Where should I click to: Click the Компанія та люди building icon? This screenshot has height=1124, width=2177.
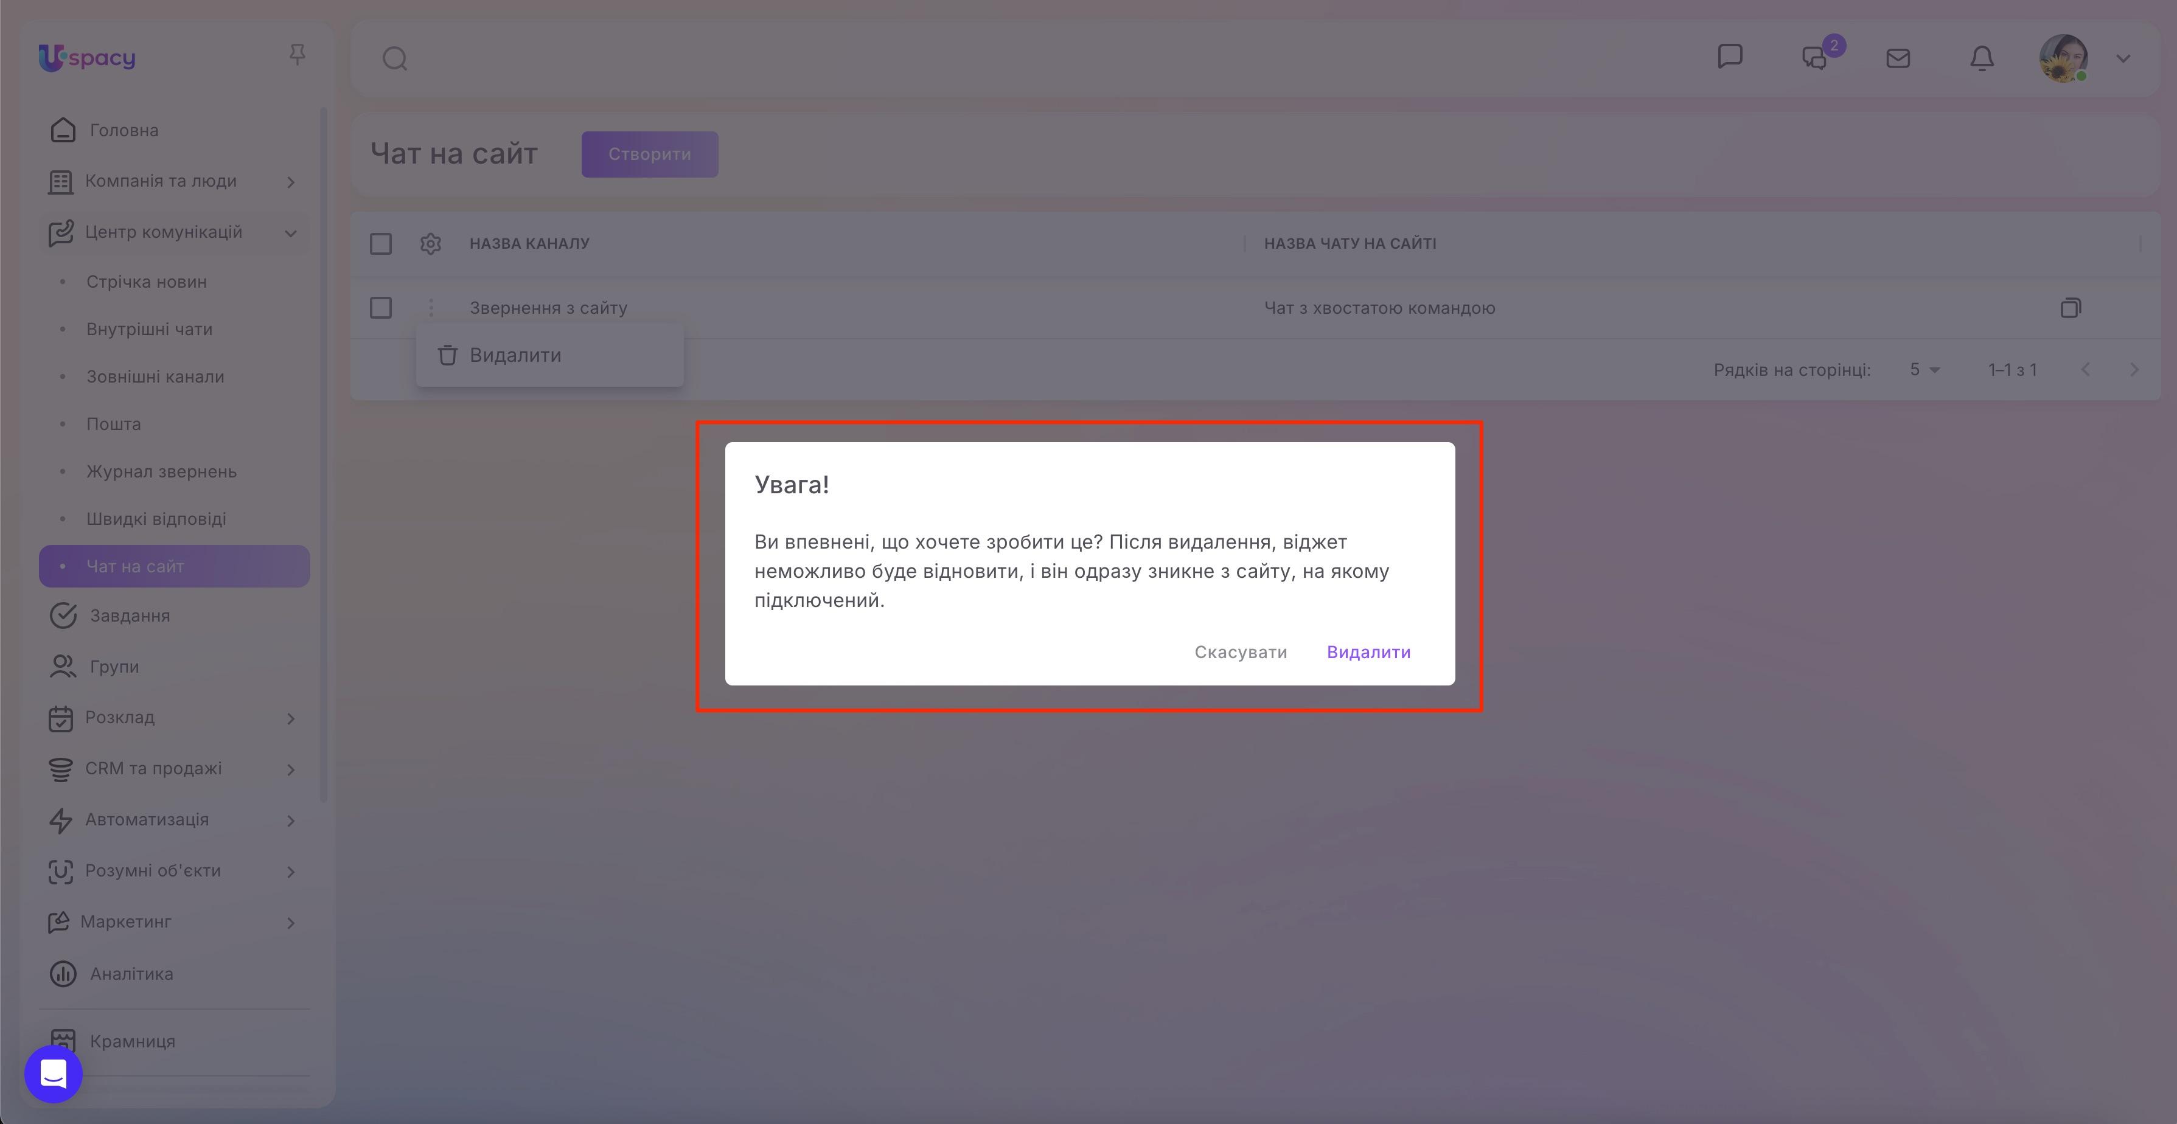click(60, 182)
